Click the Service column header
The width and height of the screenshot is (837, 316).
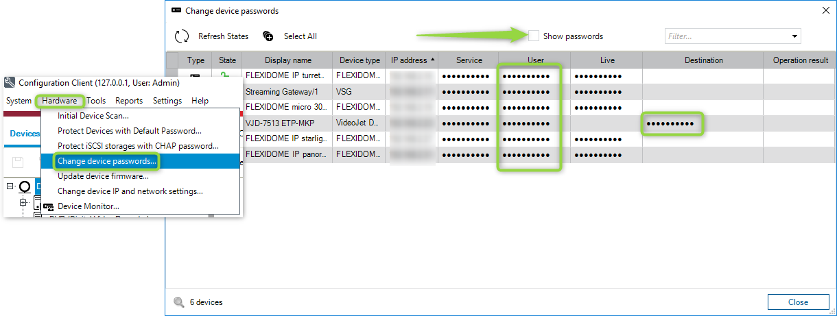point(469,60)
